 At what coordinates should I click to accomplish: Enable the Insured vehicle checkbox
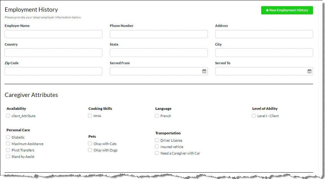tap(157, 147)
